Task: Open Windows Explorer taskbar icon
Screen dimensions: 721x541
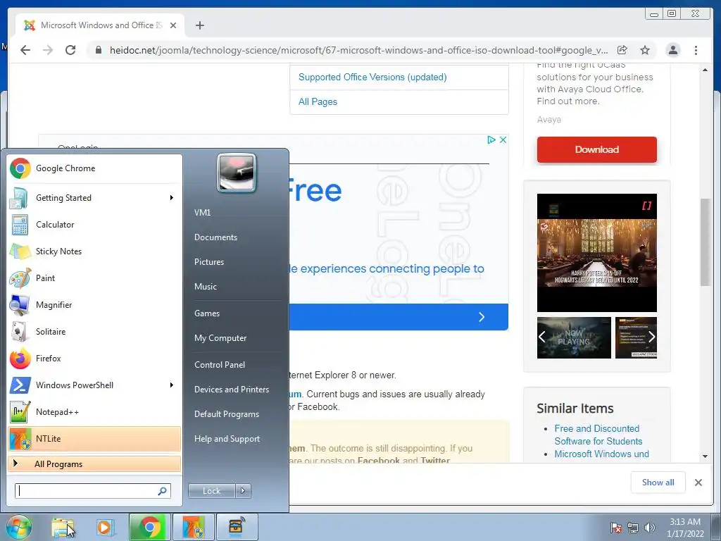Action: coord(63,527)
